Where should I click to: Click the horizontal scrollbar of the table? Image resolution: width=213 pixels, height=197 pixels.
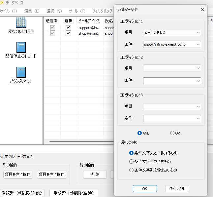(x=81, y=141)
